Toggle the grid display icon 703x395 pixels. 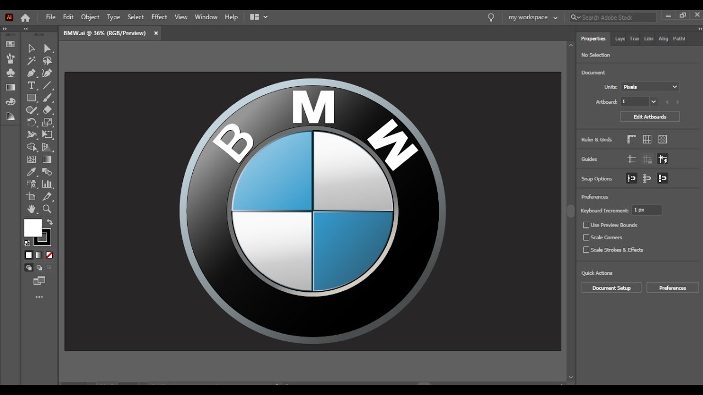click(x=647, y=139)
